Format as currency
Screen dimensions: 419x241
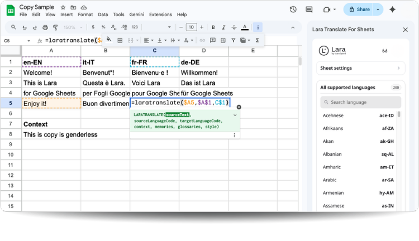[x=93, y=27]
